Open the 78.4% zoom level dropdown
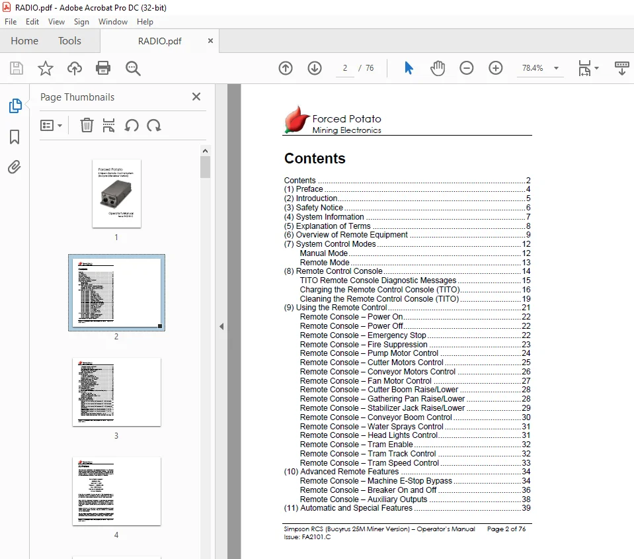The height and width of the screenshot is (559, 634). [557, 68]
